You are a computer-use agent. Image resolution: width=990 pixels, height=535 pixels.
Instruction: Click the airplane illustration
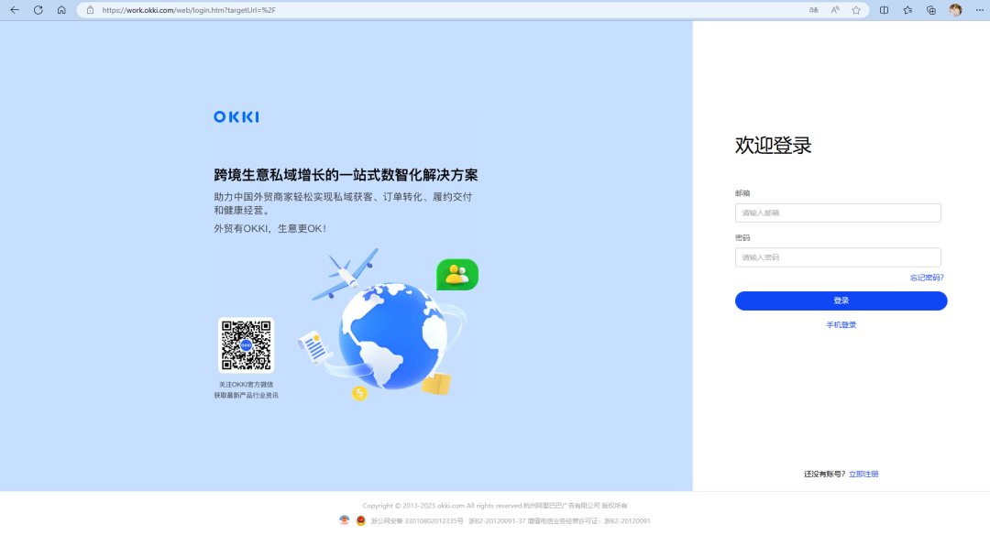pos(345,274)
